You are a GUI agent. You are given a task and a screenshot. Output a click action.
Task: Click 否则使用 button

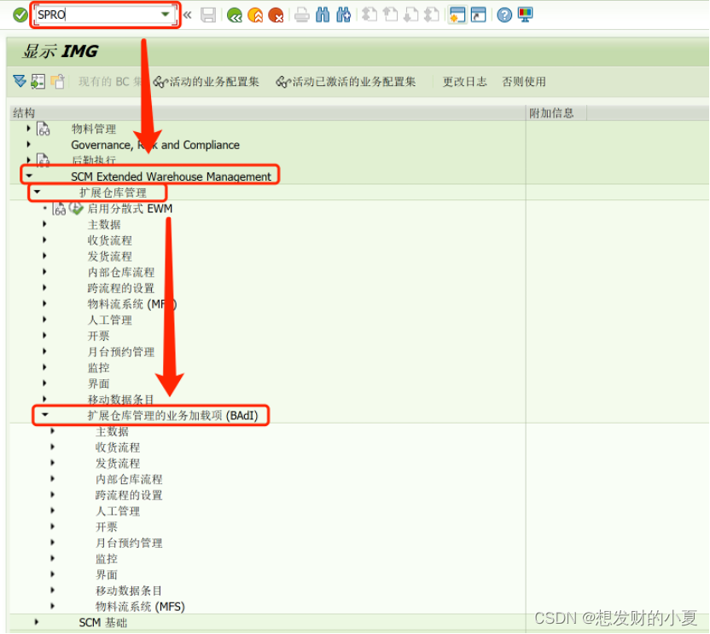click(524, 82)
